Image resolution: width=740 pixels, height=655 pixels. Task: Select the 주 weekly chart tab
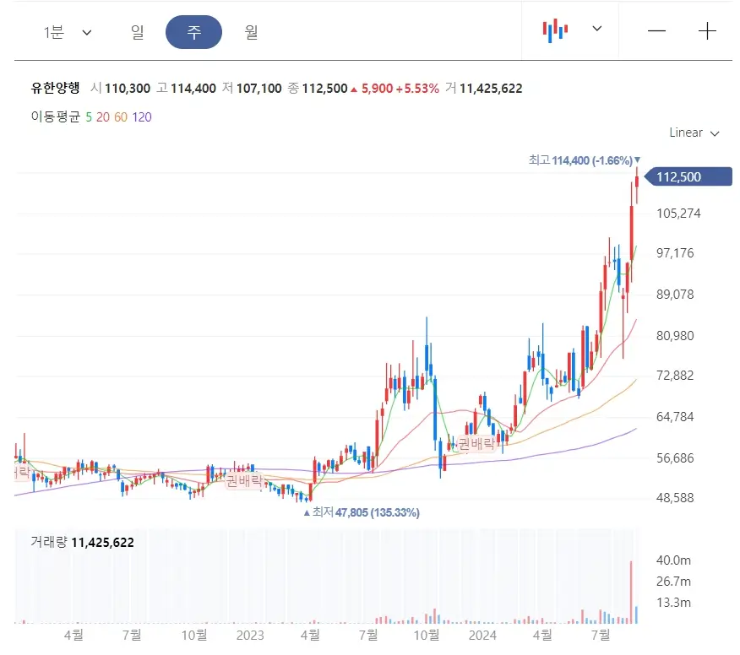193,31
